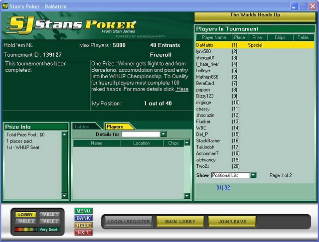Go to page 02 of players
The width and height of the screenshot is (319, 242).
(x=227, y=187)
